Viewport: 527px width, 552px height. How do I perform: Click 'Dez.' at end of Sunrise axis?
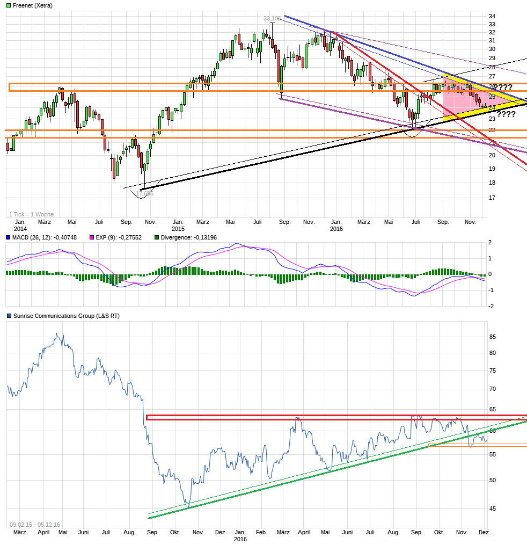[x=485, y=532]
